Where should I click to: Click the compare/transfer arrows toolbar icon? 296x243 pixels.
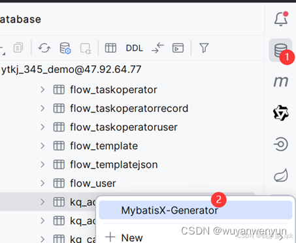tap(157, 48)
